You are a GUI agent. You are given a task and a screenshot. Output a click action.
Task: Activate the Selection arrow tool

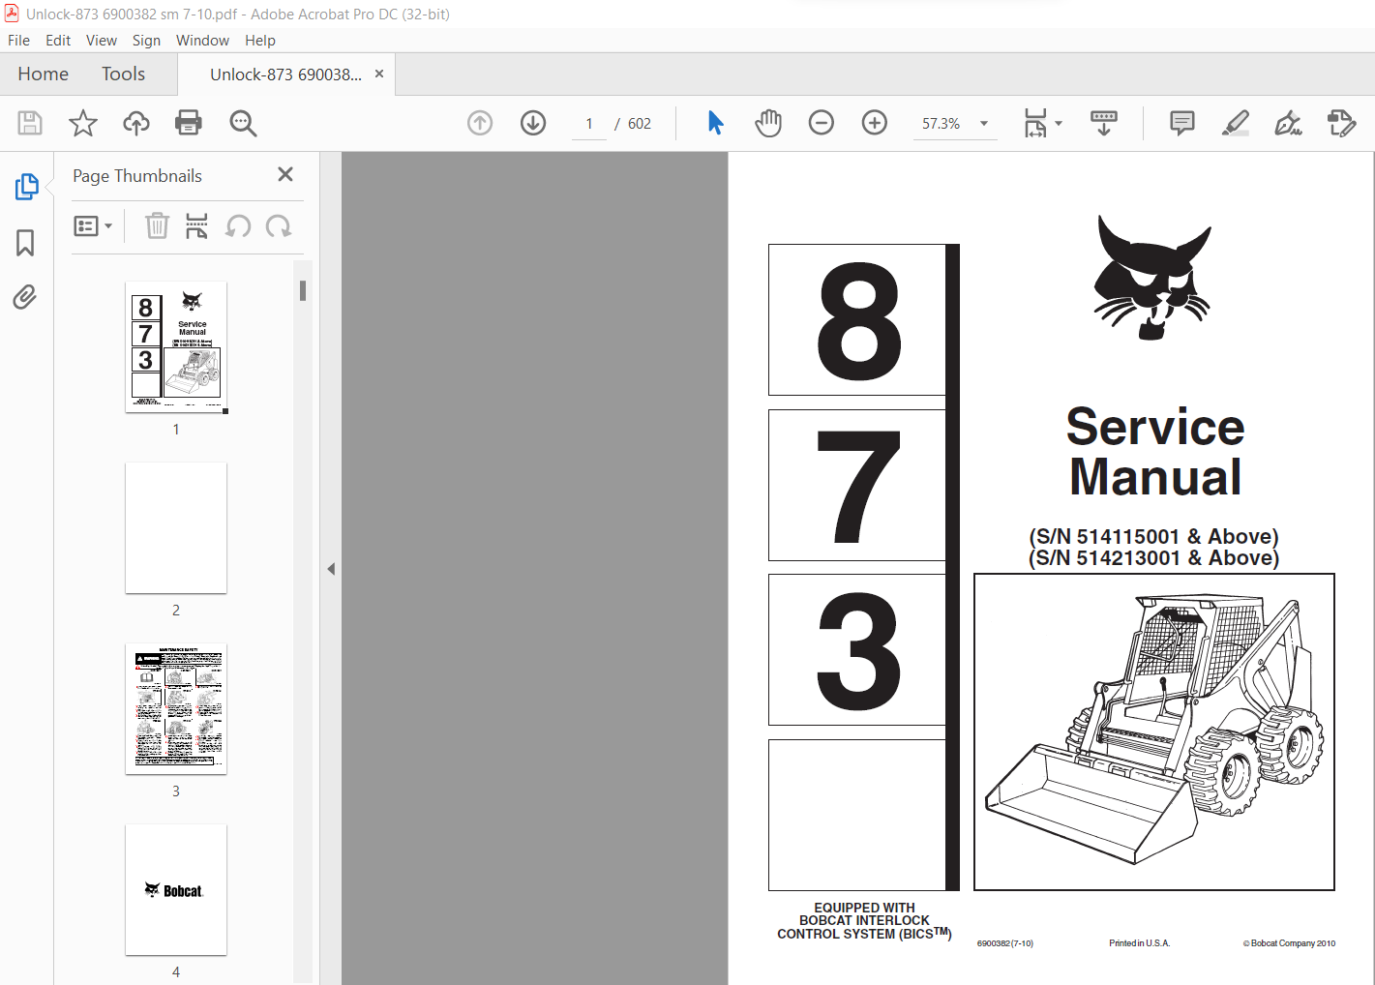click(716, 123)
